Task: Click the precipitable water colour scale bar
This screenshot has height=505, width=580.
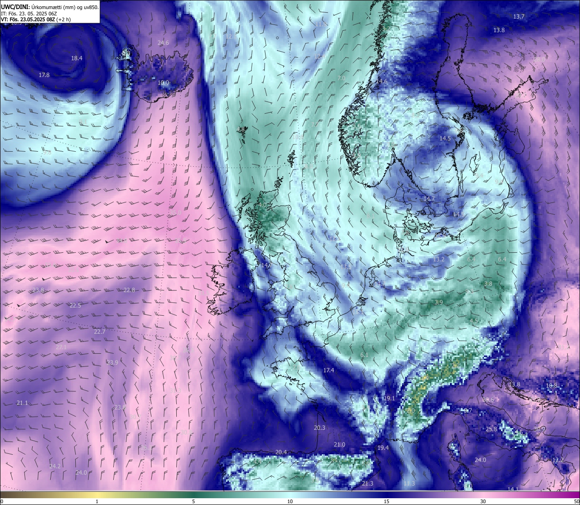Action: pos(290,495)
